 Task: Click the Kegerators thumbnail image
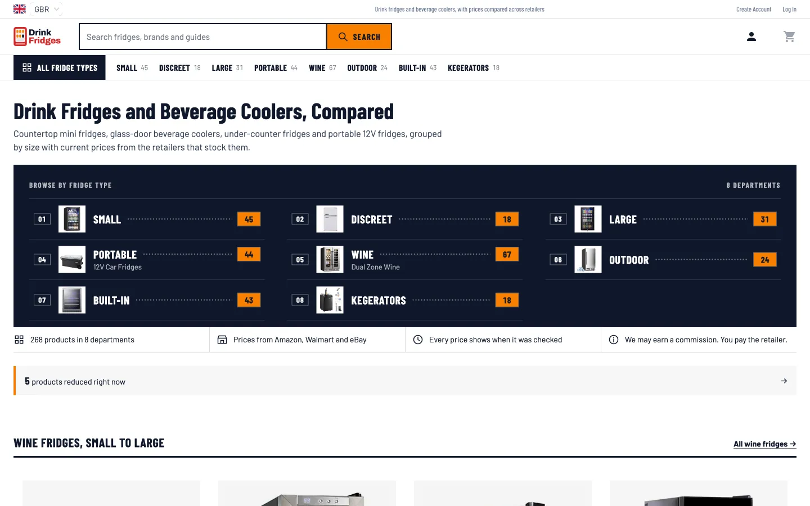(x=330, y=300)
